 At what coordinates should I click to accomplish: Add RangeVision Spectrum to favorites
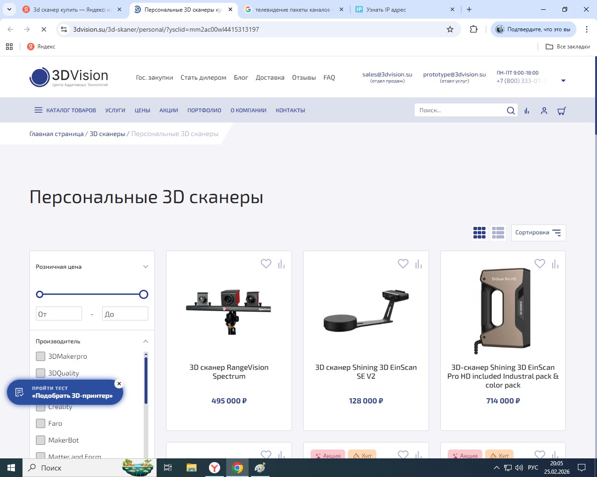(x=266, y=264)
